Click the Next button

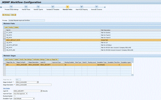coord(13,15)
